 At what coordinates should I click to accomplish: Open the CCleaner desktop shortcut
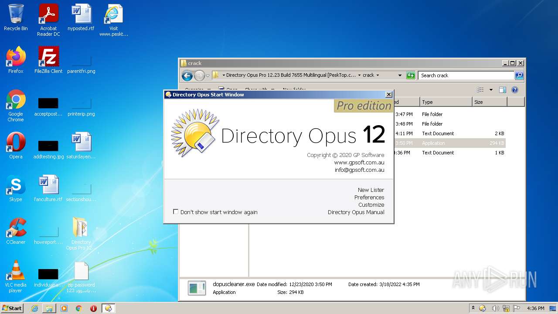pos(16,231)
